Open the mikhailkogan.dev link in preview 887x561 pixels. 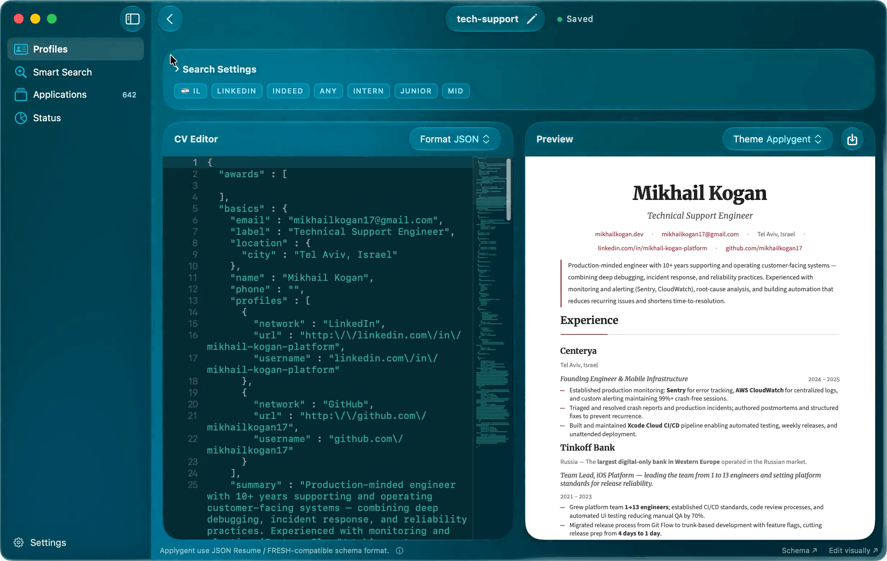[x=619, y=234]
